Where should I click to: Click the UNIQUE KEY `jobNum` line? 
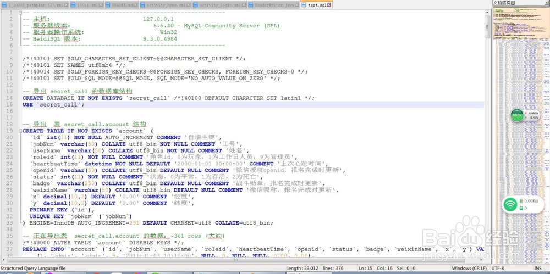81,216
